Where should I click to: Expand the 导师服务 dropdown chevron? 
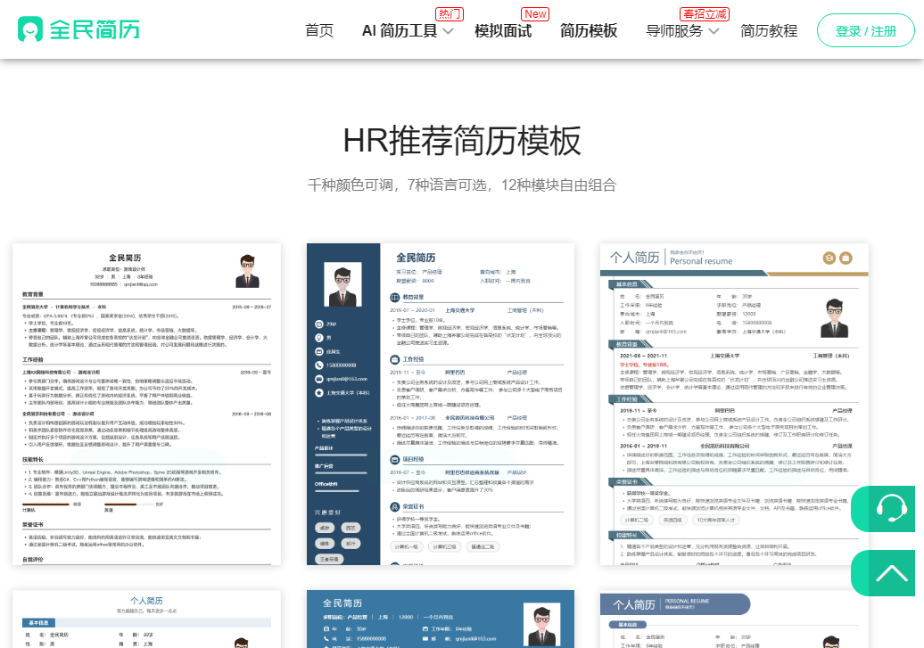click(x=714, y=31)
